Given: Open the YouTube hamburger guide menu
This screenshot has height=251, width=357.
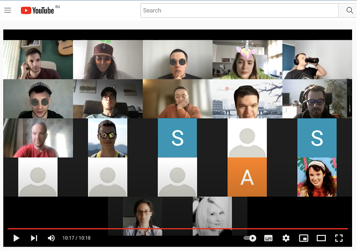Looking at the screenshot, I should 8,10.
